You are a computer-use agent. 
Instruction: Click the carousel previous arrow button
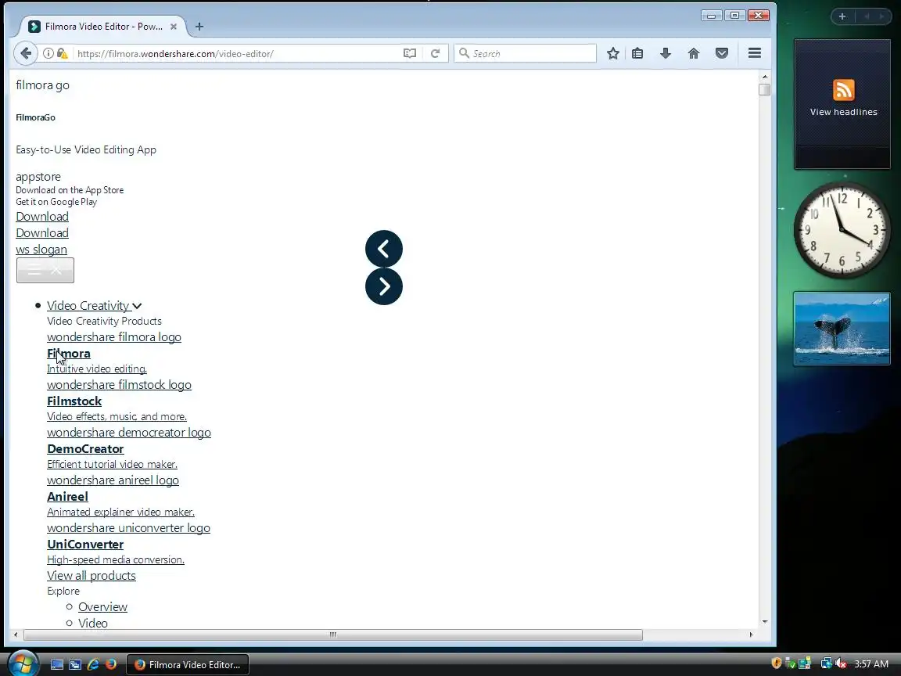[384, 249]
